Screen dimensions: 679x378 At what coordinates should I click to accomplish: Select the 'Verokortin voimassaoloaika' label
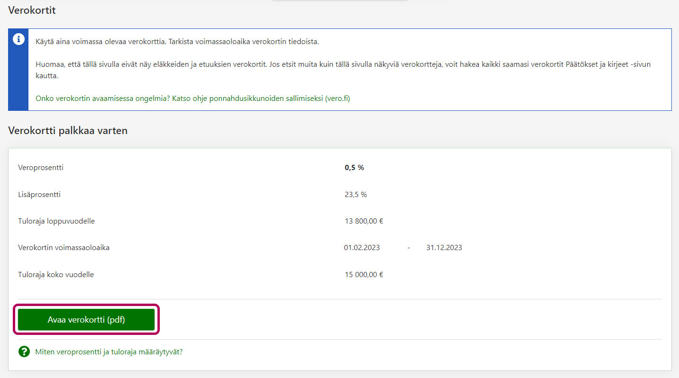point(64,248)
